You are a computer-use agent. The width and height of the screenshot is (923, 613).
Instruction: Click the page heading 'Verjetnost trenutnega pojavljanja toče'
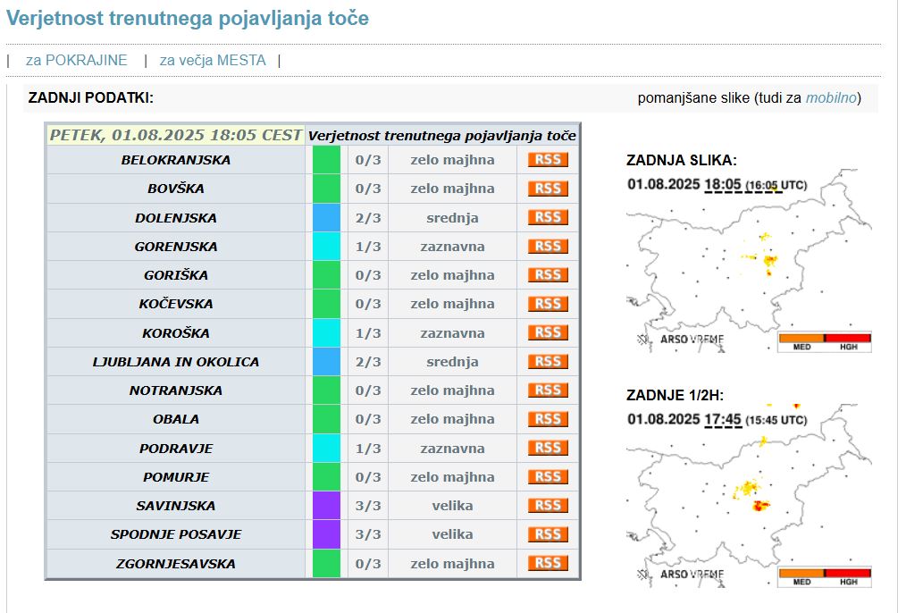(x=188, y=19)
